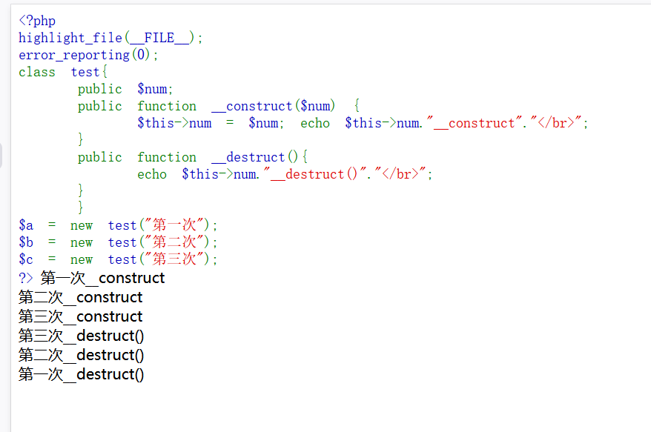This screenshot has height=432, width=651.
Task: Click the $c = new test line
Action: [119, 259]
